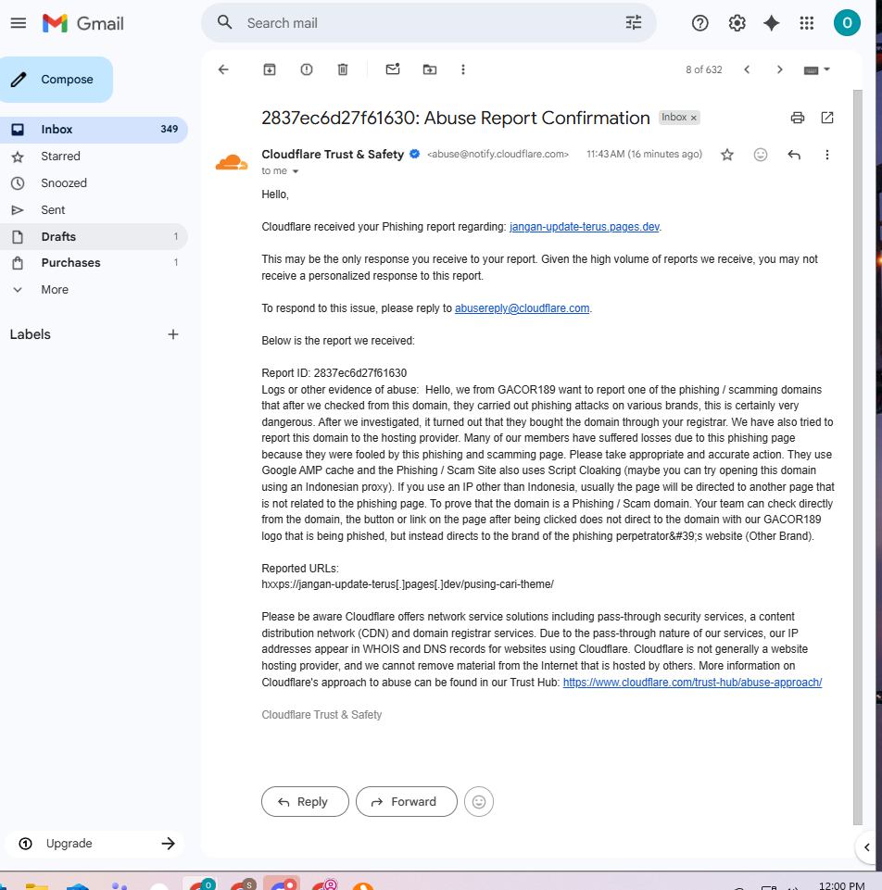The width and height of the screenshot is (882, 890).
Task: Click the 'Cloudflare Trust & Safety' signature
Action: click(x=321, y=715)
